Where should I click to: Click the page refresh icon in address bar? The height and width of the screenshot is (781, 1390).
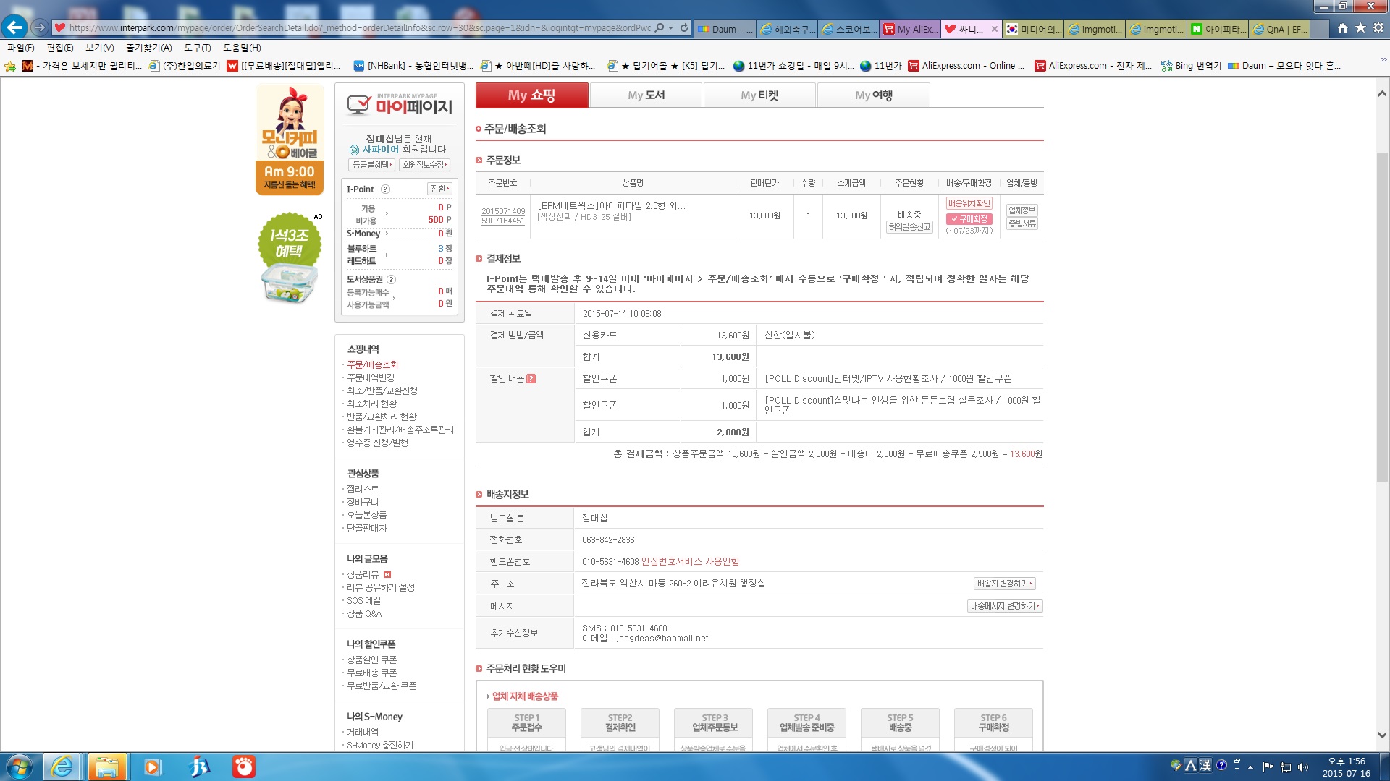[x=684, y=28]
